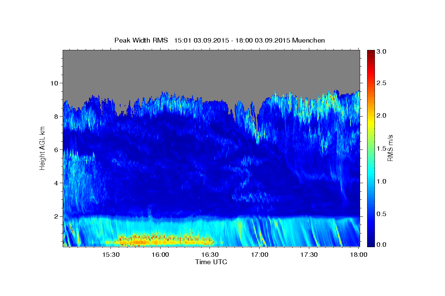Screen dimensions: 445x296
Task: Click 'Muenchen' in the plot title
Action: (x=309, y=40)
